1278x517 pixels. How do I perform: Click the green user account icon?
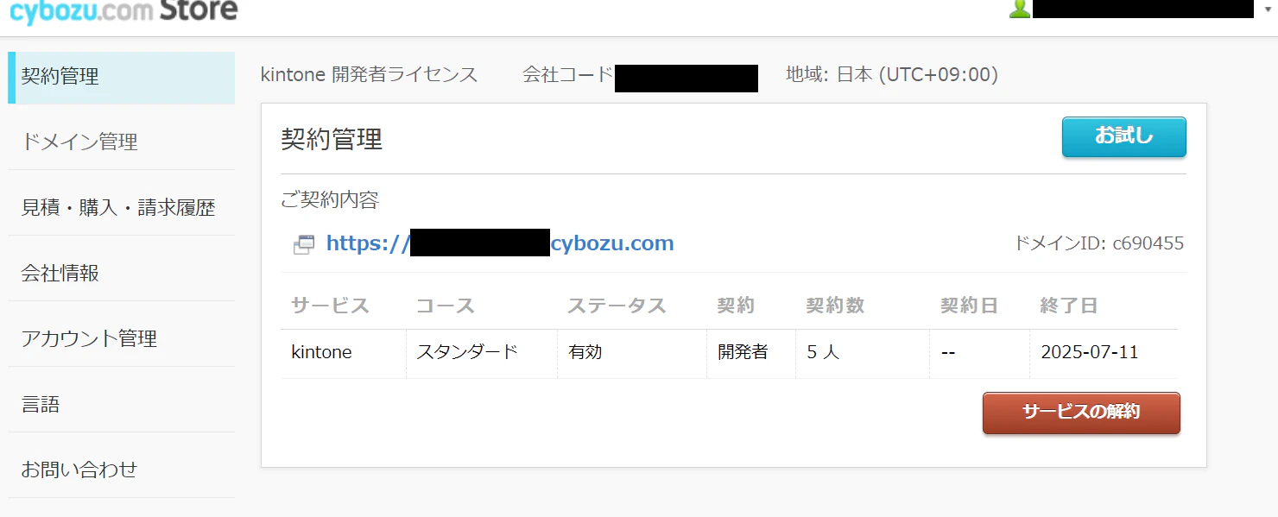tap(1020, 9)
